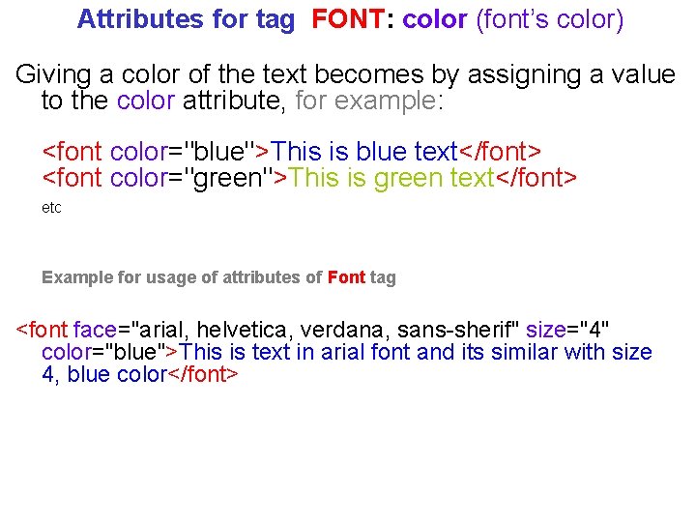Click the code <font color="blue">
Viewport: 696px width, 522px height.
[156, 152]
